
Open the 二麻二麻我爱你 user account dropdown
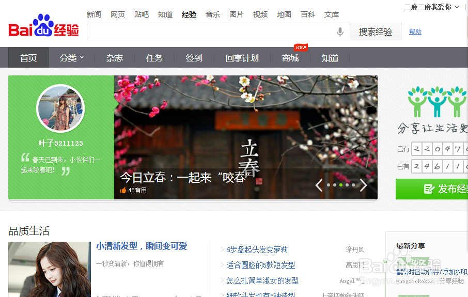432,7
